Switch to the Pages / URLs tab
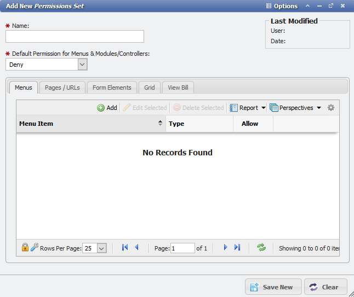354x297 pixels. (62, 88)
